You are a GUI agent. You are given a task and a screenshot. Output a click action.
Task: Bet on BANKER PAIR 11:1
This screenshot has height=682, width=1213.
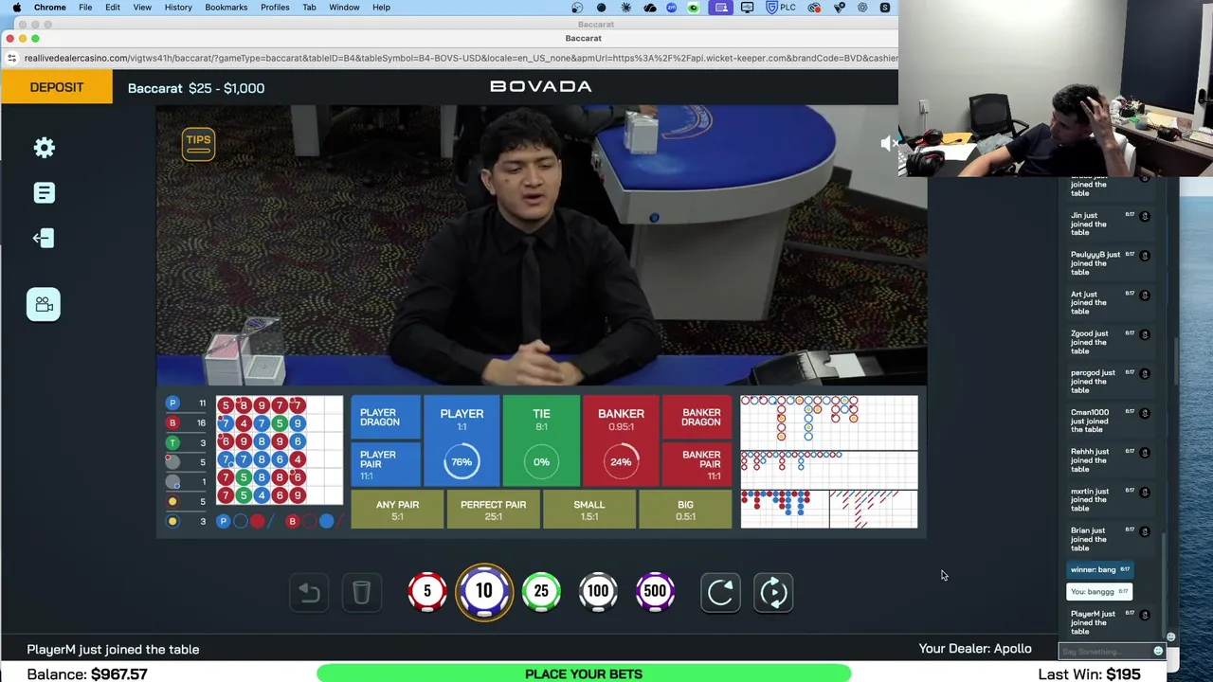[697, 465]
